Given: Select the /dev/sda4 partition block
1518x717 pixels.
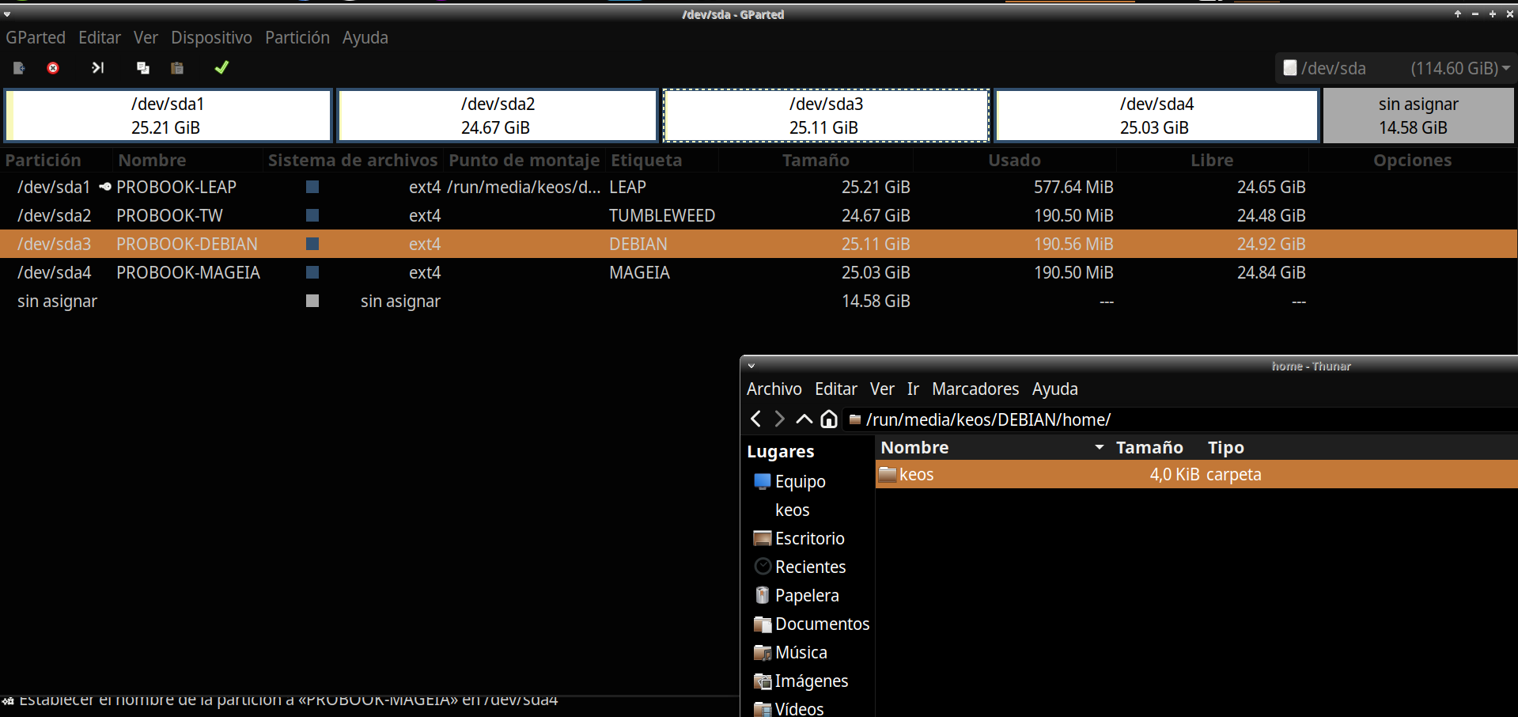Looking at the screenshot, I should coord(1156,116).
